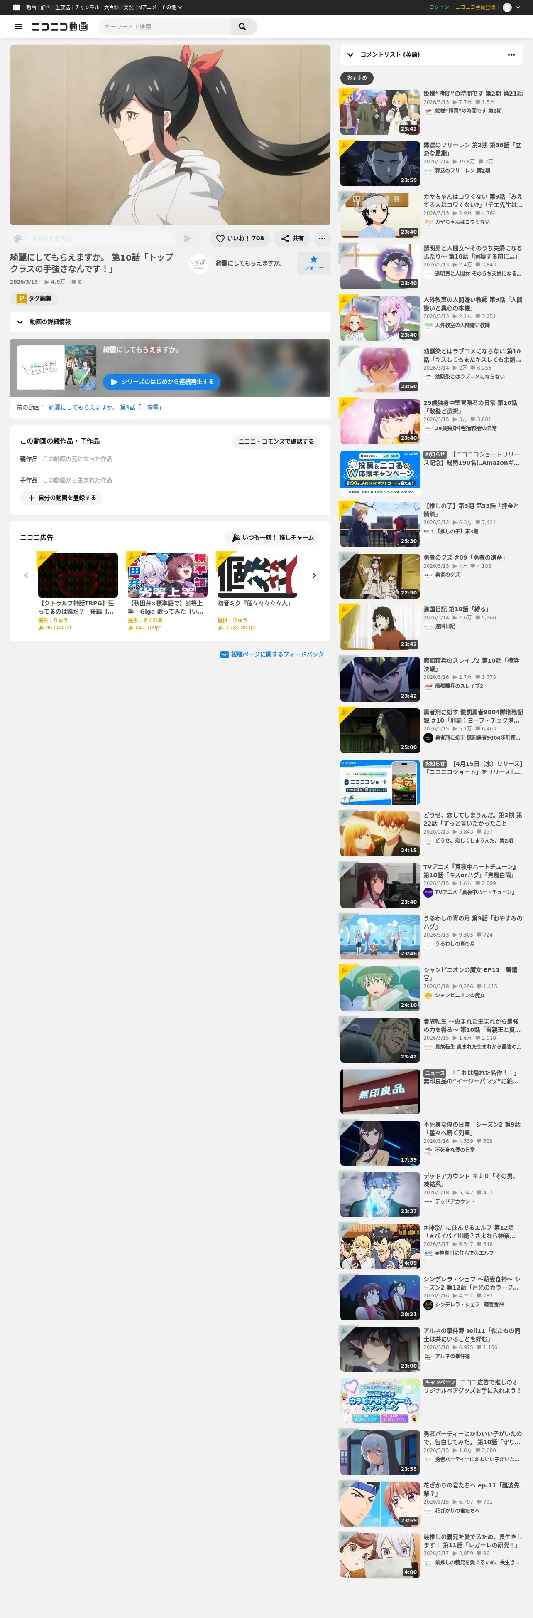Open 花ざかりの君たちへ ep.11 title
Image resolution: width=533 pixels, height=1618 pixels.
(x=472, y=1489)
